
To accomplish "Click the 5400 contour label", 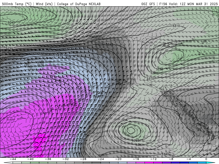I will 74,52.
